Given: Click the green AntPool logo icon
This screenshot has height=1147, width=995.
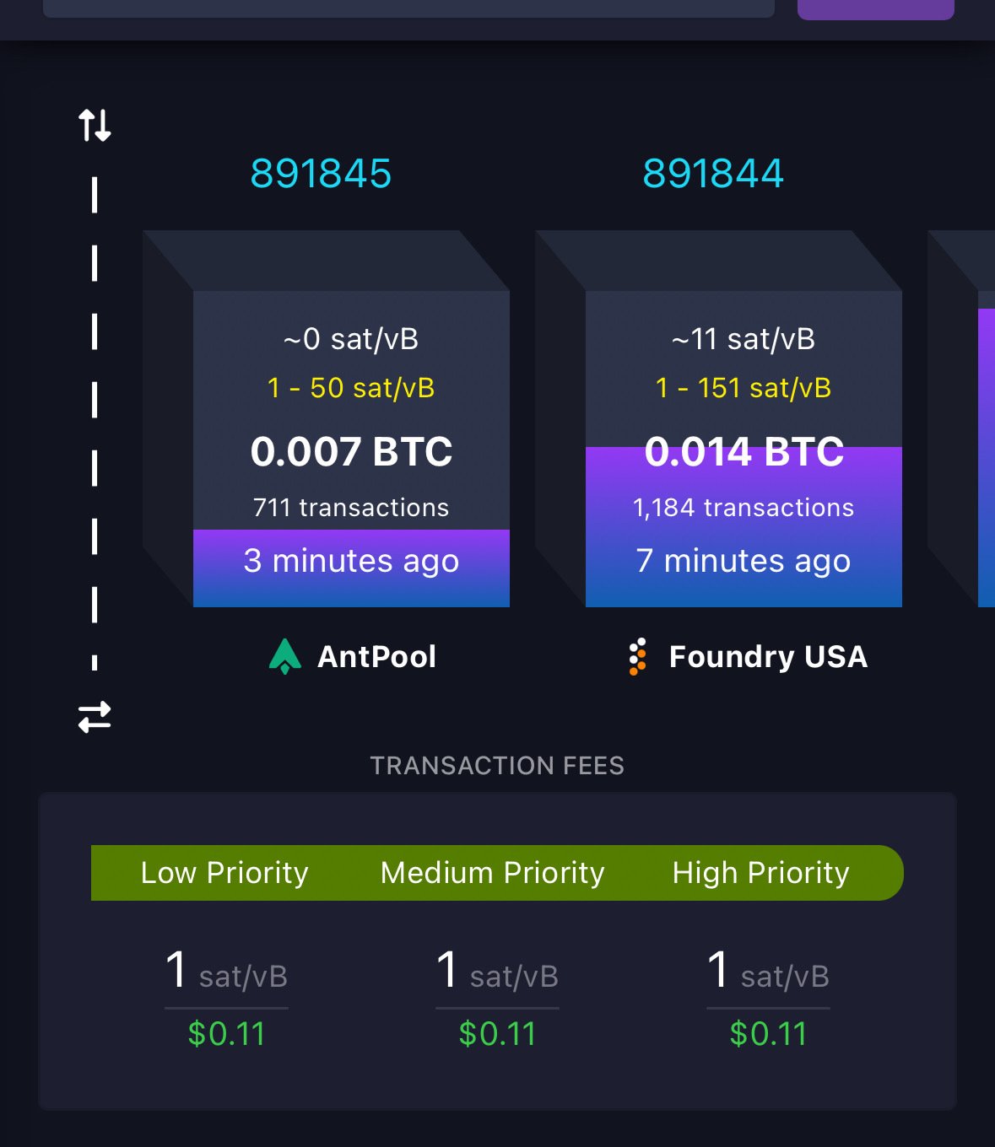Looking at the screenshot, I should point(285,656).
